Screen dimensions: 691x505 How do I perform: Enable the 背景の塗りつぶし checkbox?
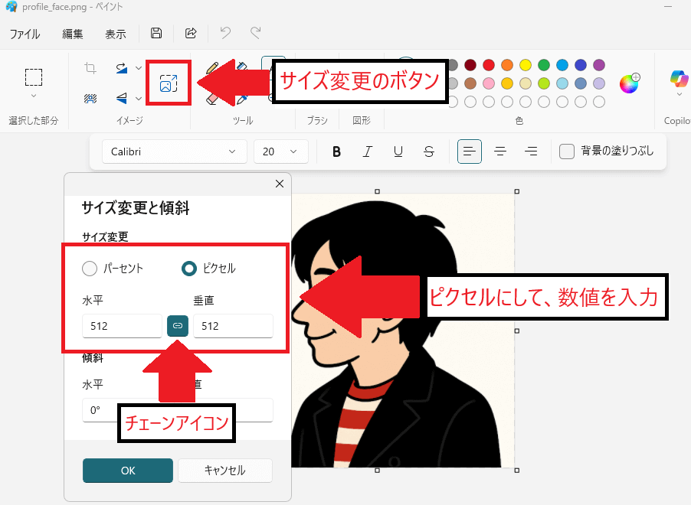tap(567, 151)
